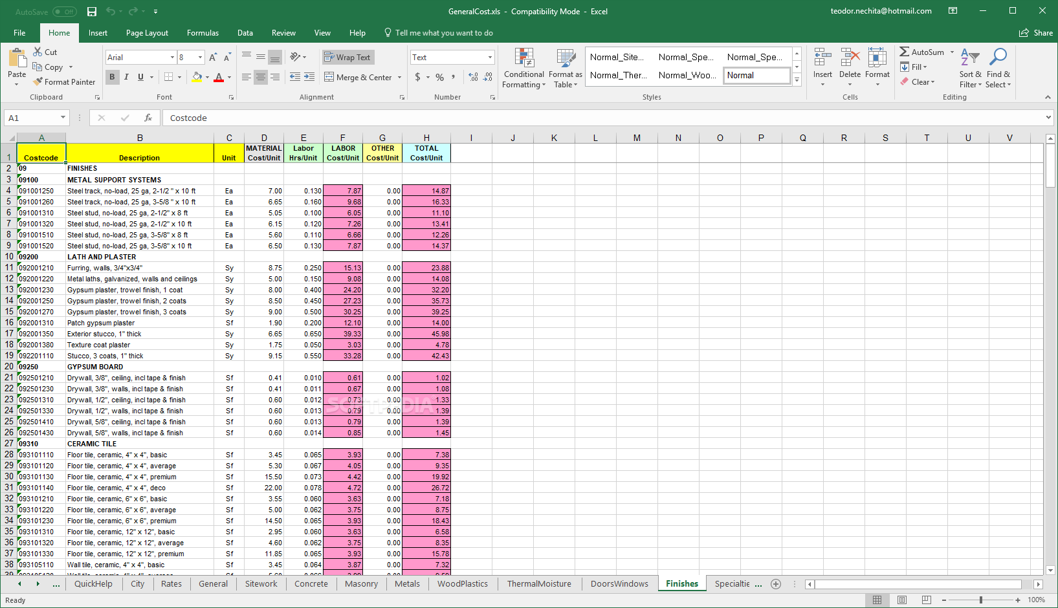
Task: Click the Fill button
Action: (x=913, y=67)
